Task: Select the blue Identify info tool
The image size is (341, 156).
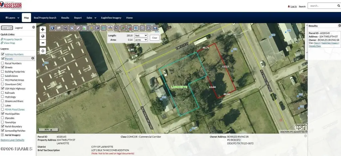Action: pyautogui.click(x=52, y=28)
